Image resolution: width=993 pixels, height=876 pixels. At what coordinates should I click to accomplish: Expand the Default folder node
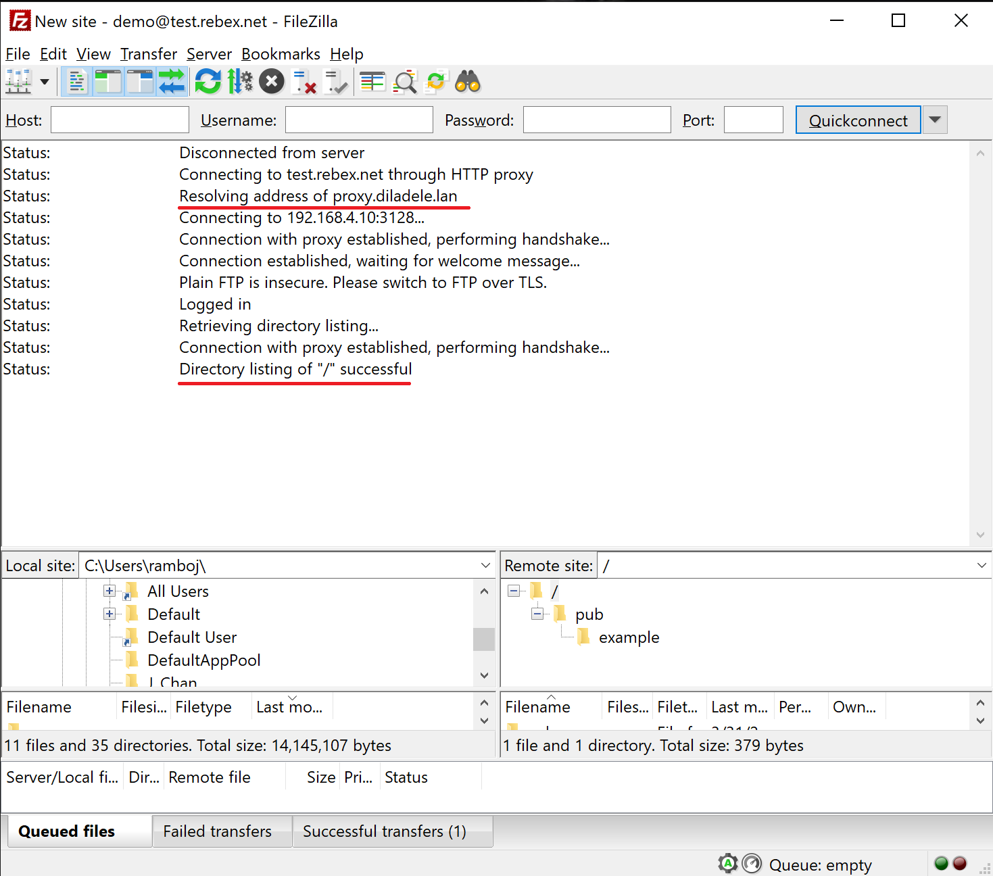point(110,614)
